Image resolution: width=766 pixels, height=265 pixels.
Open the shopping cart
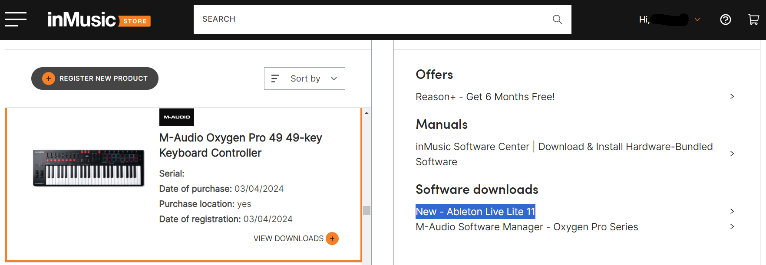(754, 20)
